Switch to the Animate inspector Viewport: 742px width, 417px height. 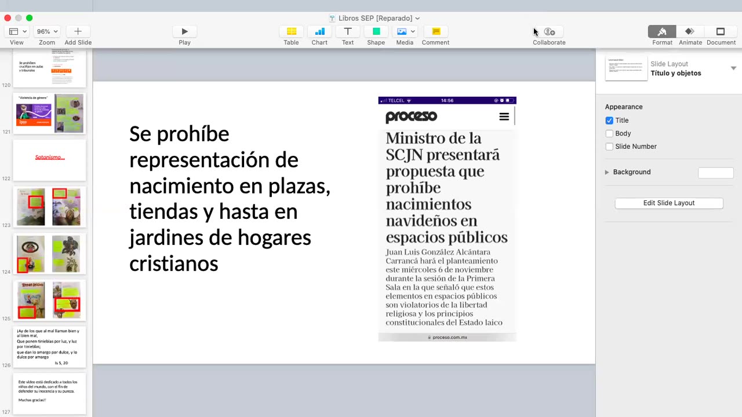(690, 31)
